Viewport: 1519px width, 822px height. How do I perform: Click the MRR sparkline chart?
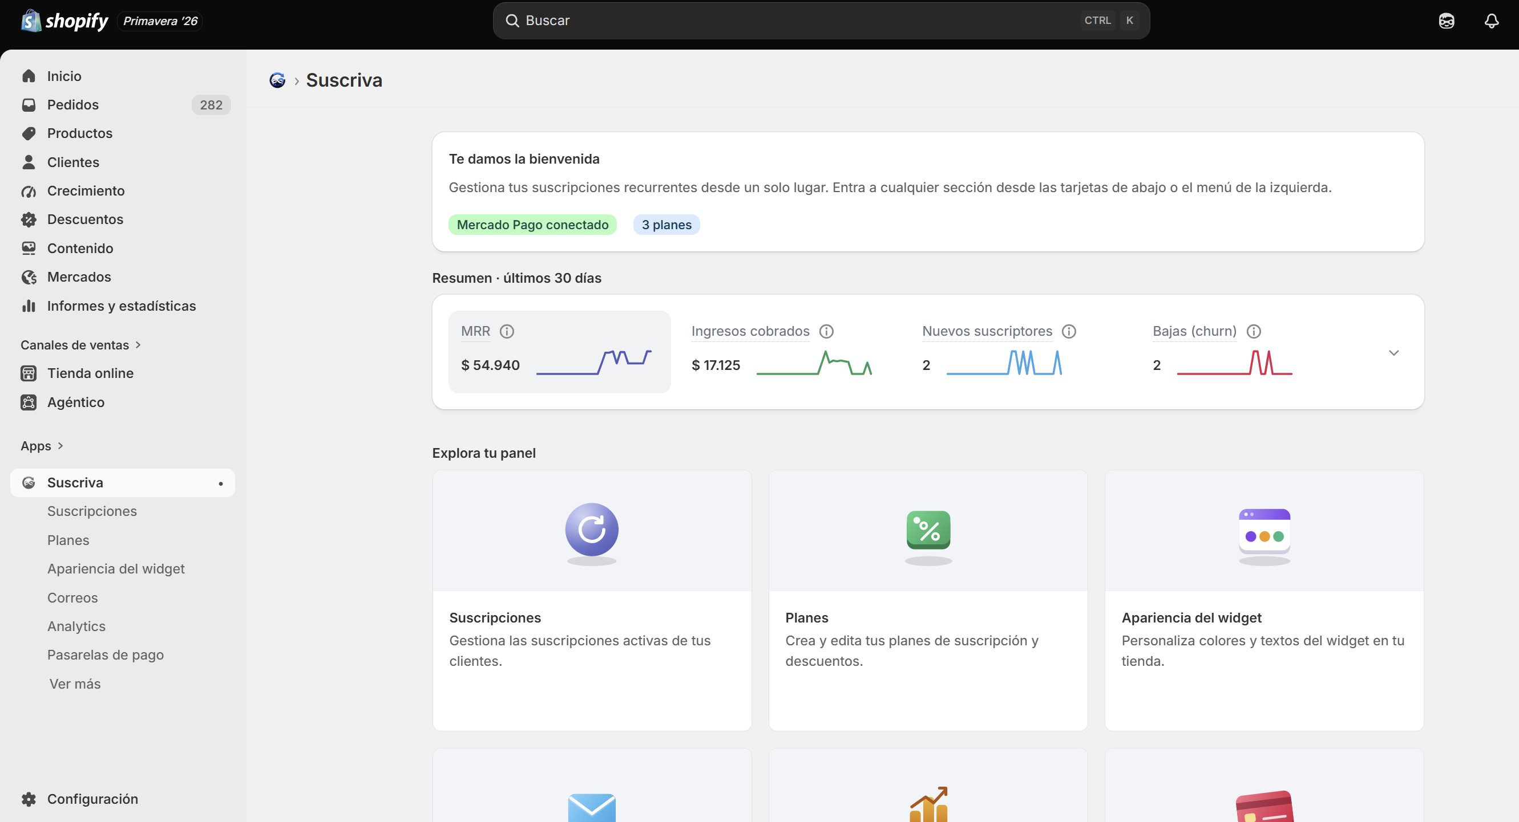594,362
